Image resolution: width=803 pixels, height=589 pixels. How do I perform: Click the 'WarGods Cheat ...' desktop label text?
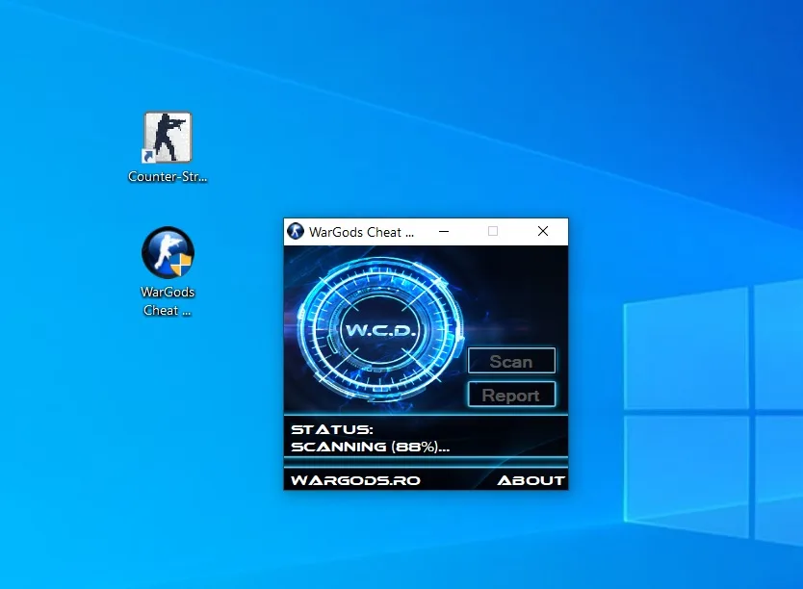coord(168,301)
